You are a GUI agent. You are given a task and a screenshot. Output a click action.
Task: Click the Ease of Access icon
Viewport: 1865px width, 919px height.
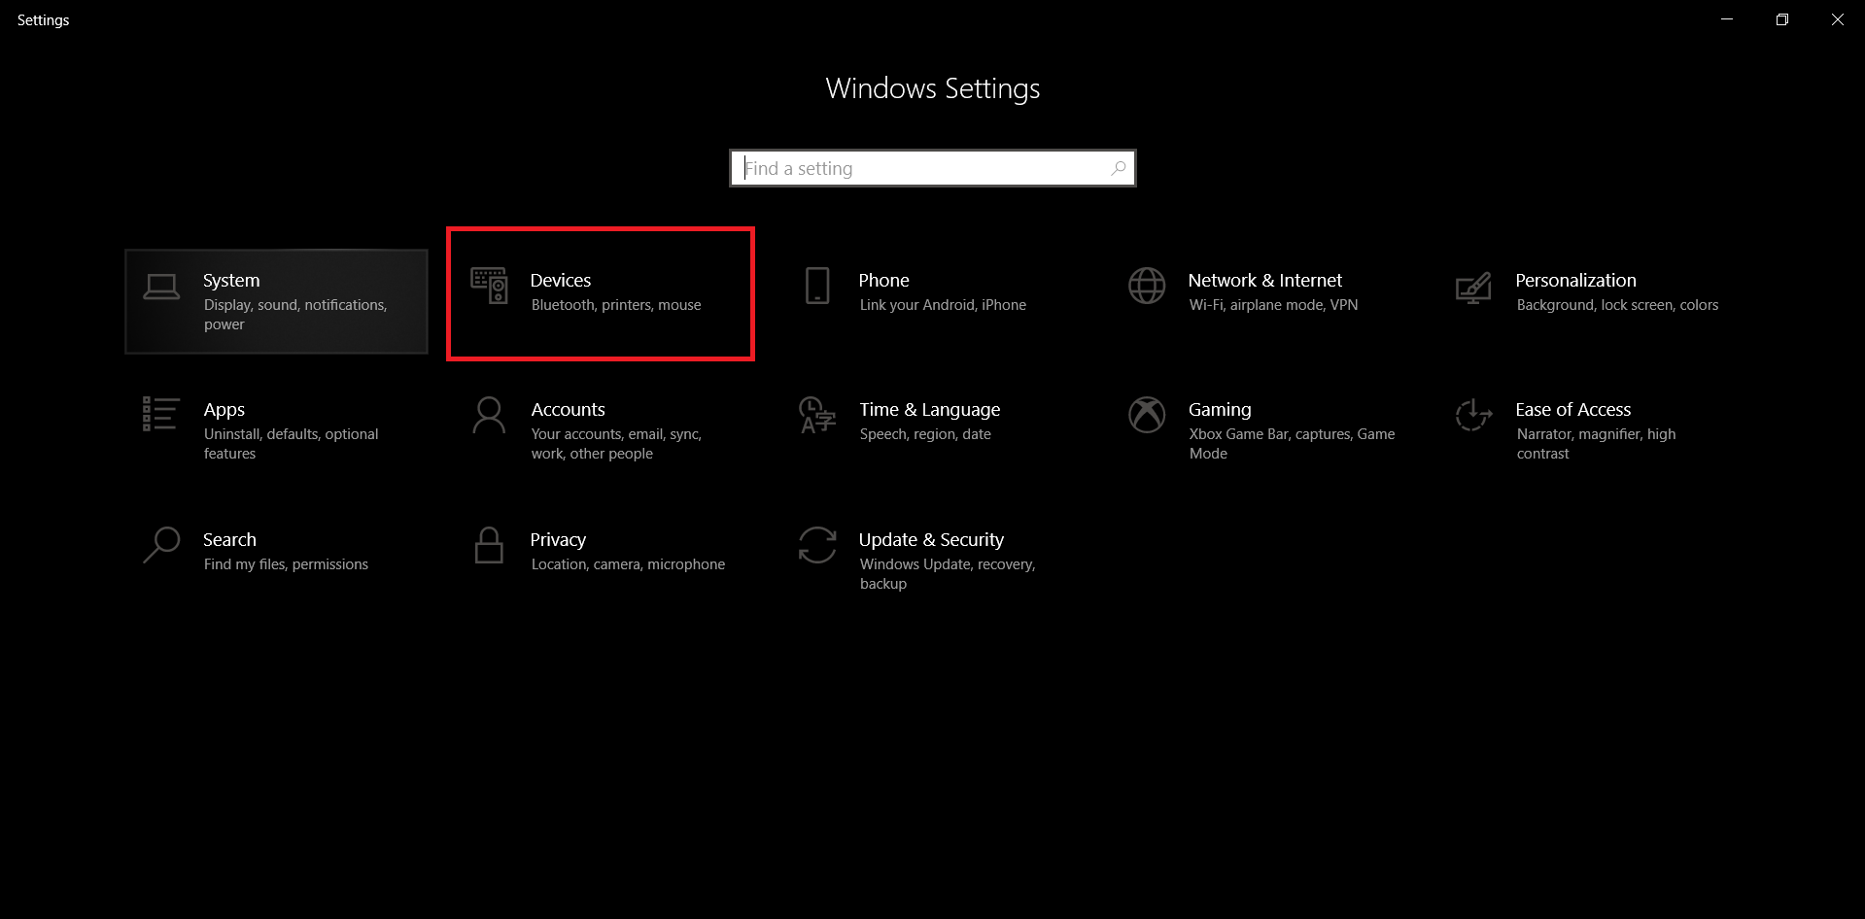pyautogui.click(x=1473, y=416)
